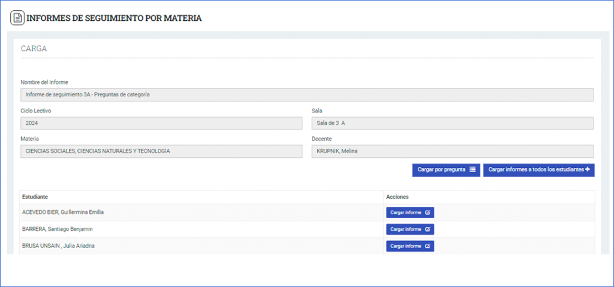
Task: Click the Sala field showing Sala de 3 A
Action: pos(452,123)
